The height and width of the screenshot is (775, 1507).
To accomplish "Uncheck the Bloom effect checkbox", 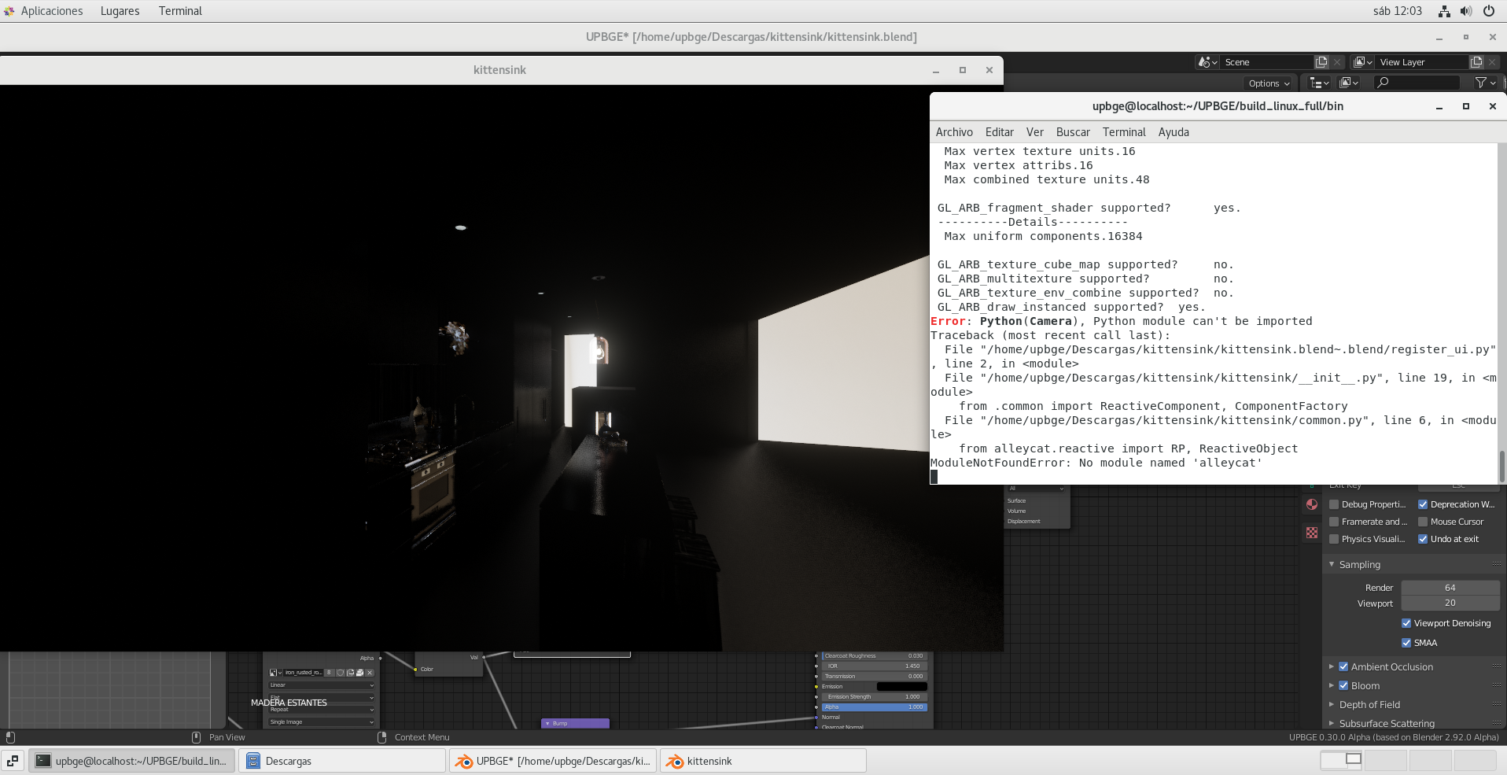I will pyautogui.click(x=1343, y=685).
